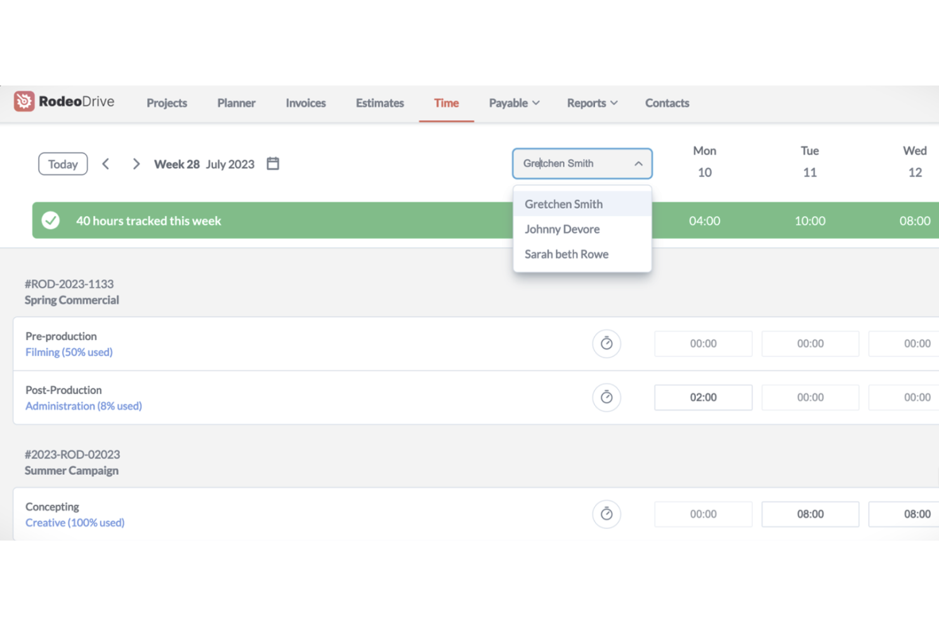Image resolution: width=939 pixels, height=626 pixels.
Task: Edit Monday 02:00 entry for Post-Production
Action: pos(703,397)
